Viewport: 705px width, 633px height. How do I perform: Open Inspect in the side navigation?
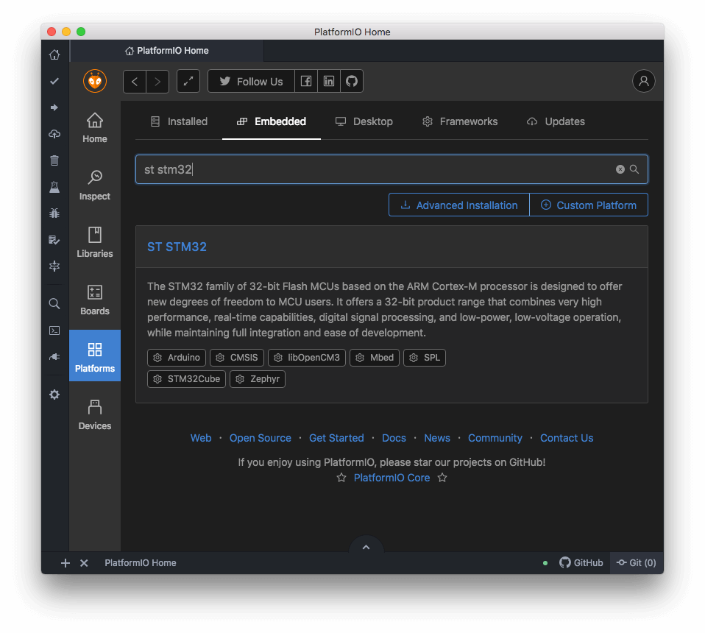(x=95, y=185)
